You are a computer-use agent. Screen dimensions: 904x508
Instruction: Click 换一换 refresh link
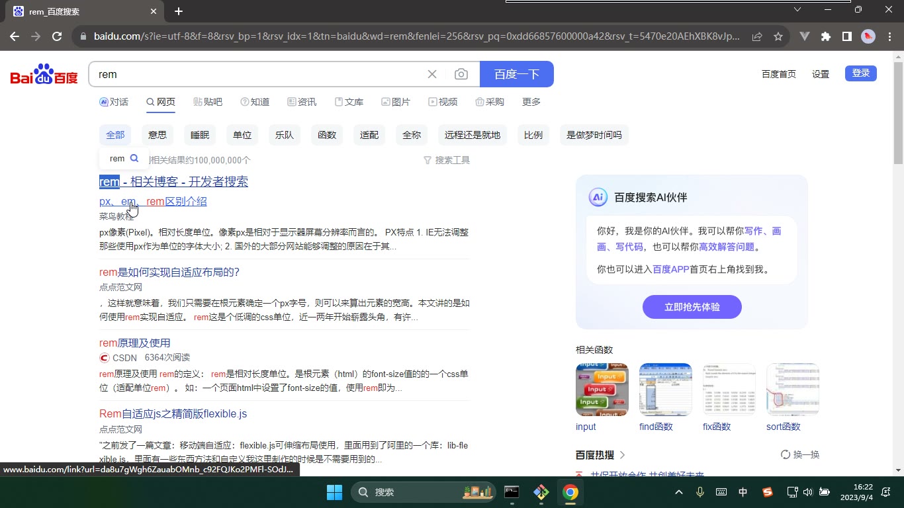click(x=800, y=454)
